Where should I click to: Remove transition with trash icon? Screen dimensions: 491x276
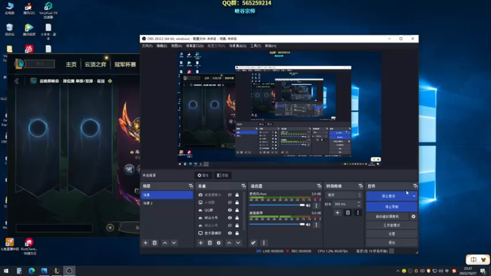pos(347,213)
